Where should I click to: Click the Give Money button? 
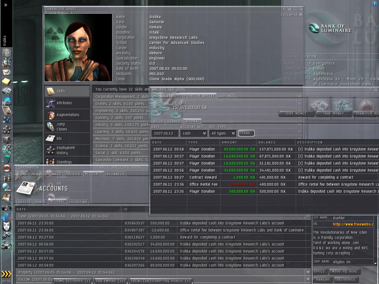(x=296, y=114)
